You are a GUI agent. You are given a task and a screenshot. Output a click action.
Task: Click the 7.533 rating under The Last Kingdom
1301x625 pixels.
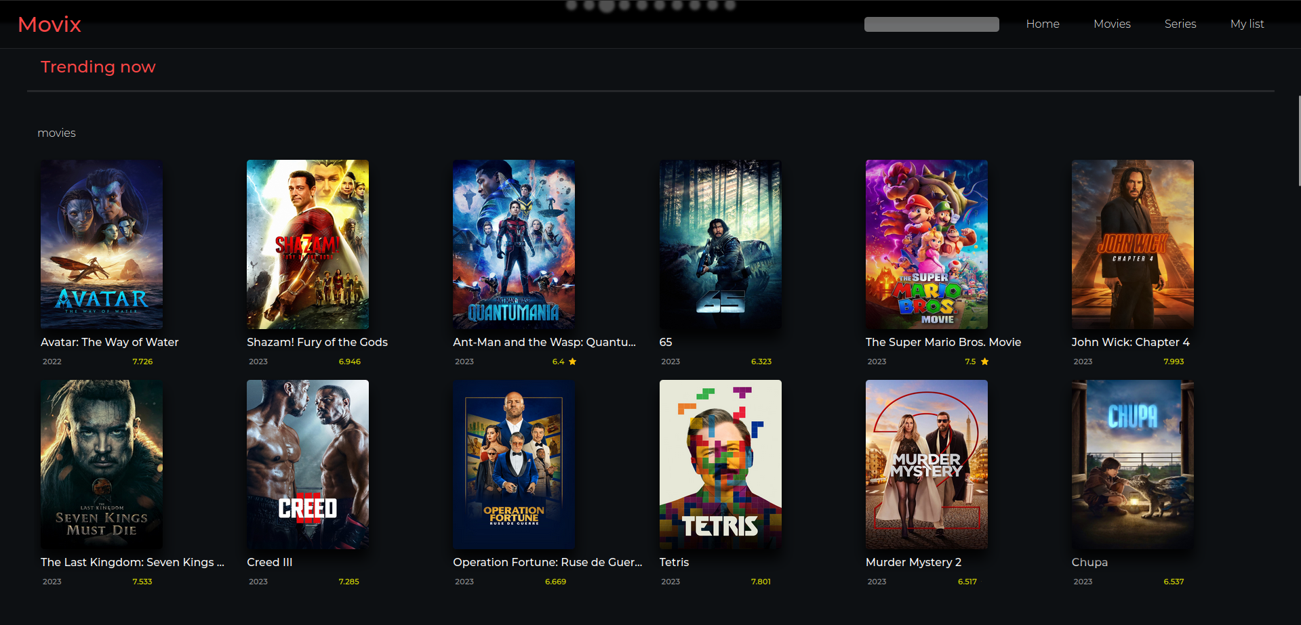pyautogui.click(x=142, y=582)
